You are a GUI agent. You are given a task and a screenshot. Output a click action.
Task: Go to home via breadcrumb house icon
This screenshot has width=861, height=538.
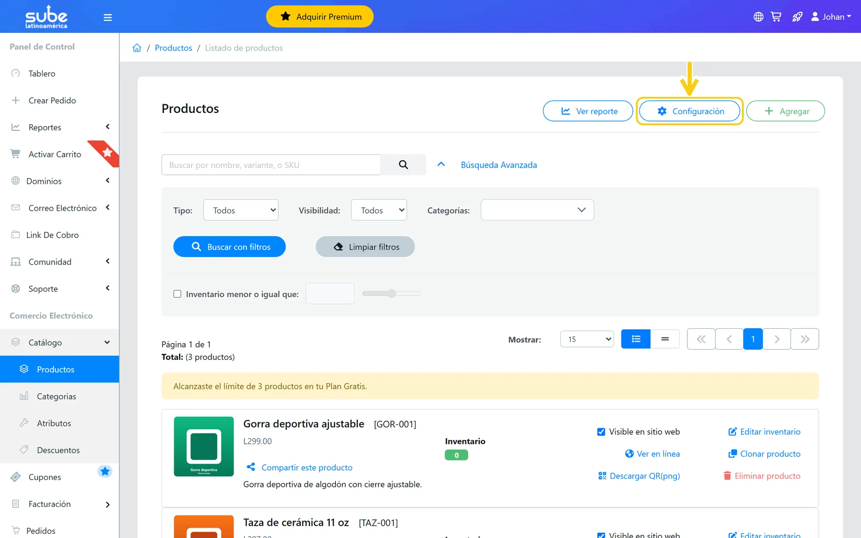pyautogui.click(x=137, y=48)
